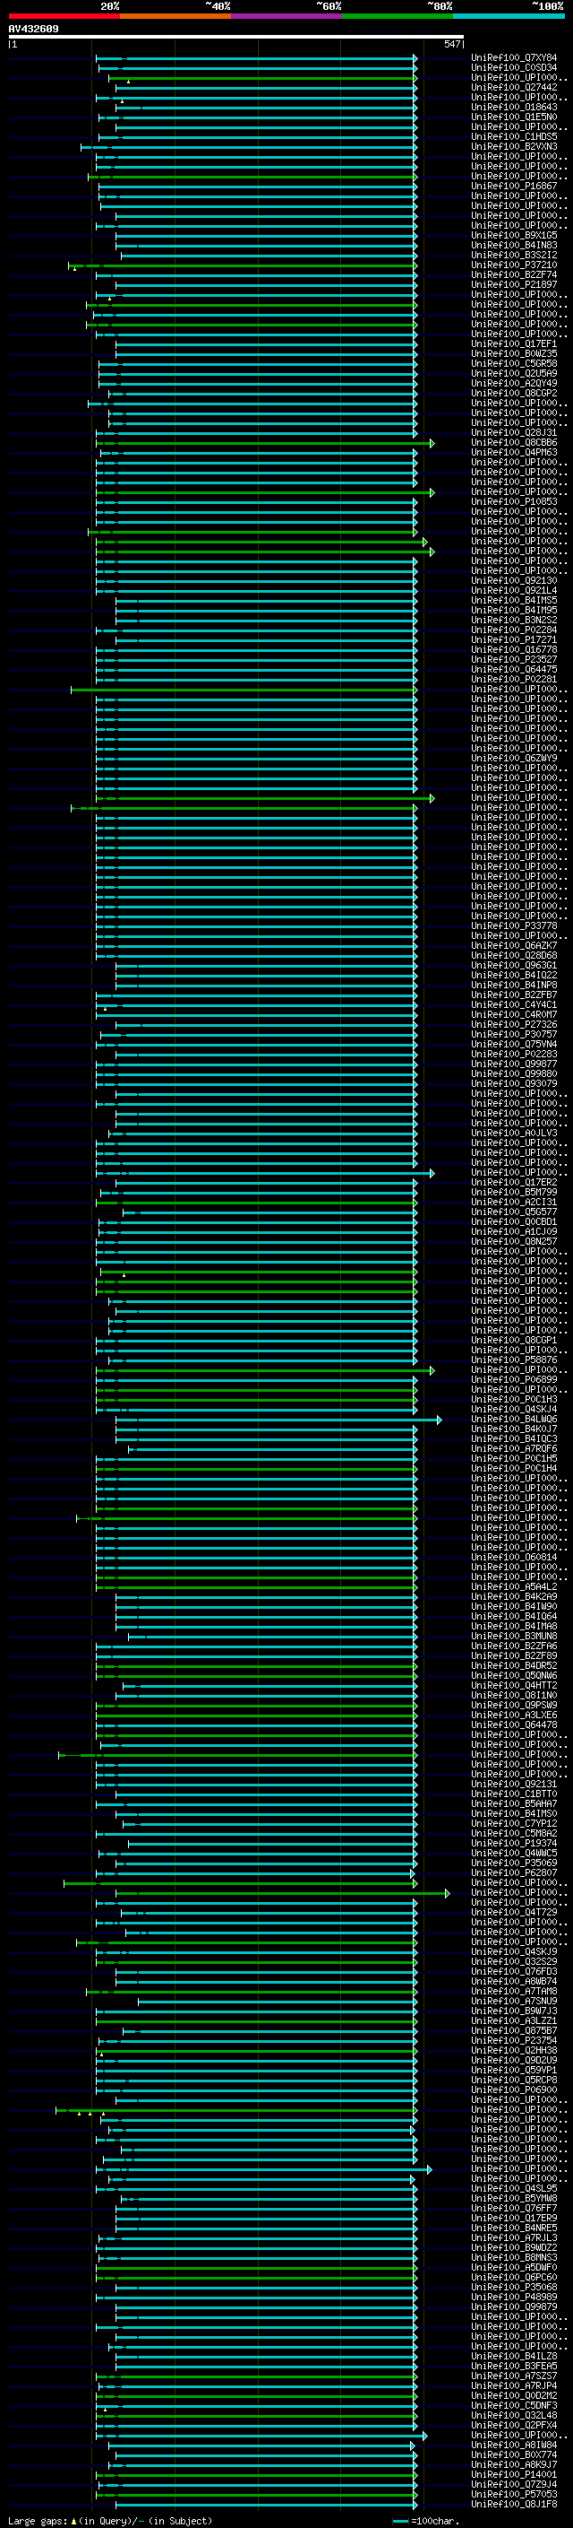Select the UniRef100_B4IN83 label
Viewport: 573px width, 2528px height.
(x=514, y=246)
